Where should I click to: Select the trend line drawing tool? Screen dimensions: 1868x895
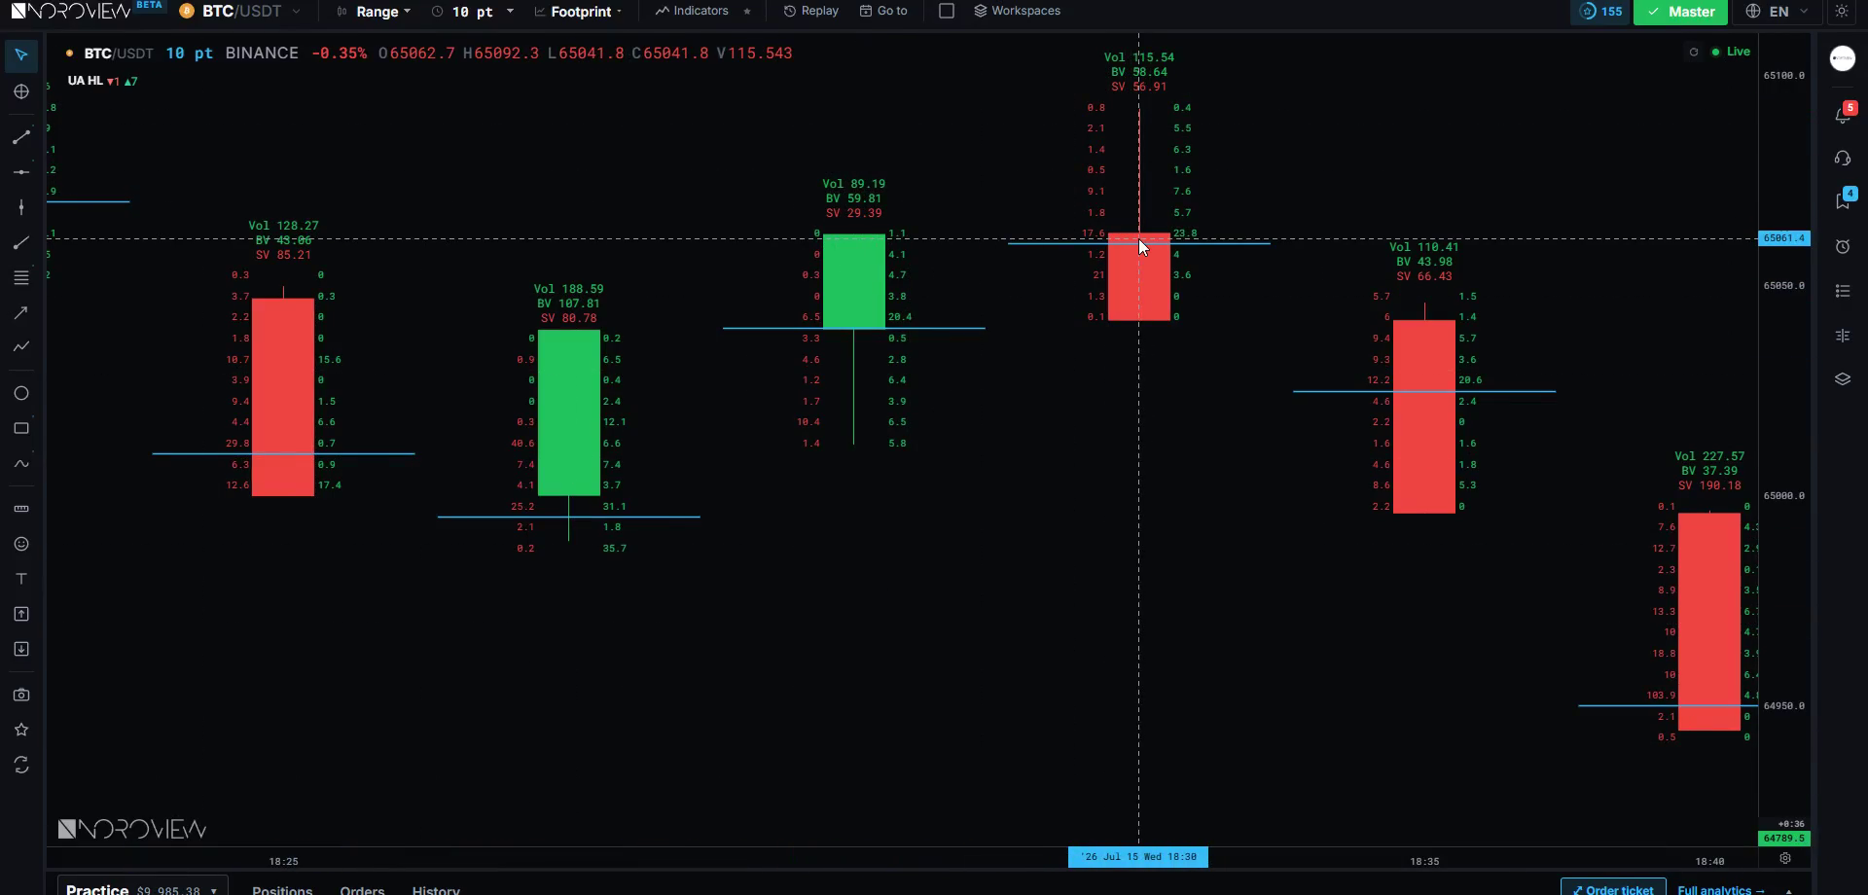tap(21, 137)
